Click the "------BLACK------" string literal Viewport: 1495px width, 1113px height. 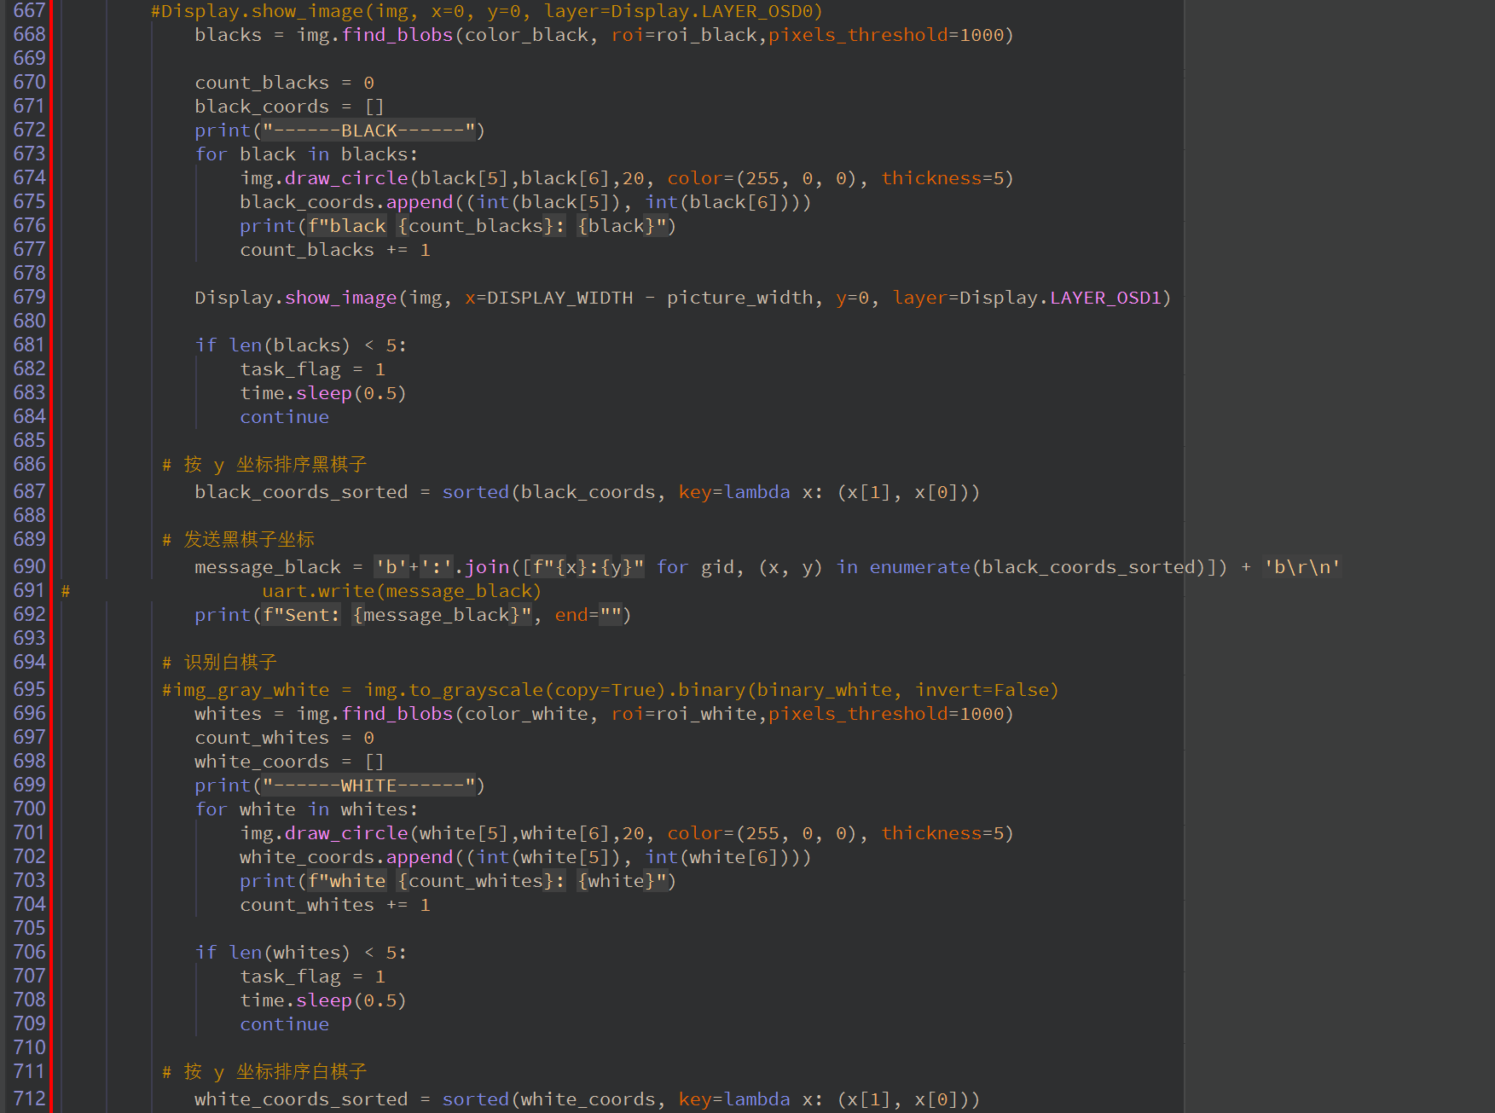point(368,130)
